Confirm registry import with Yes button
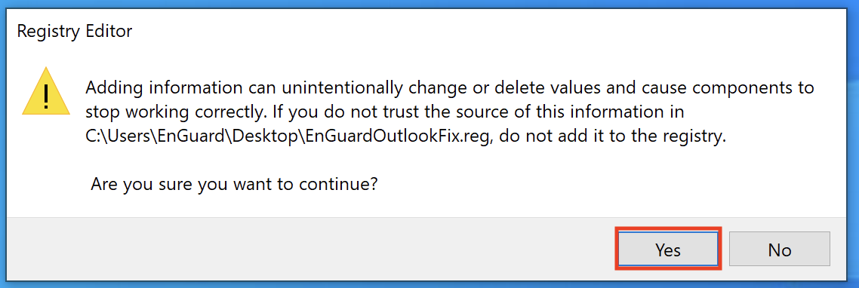 (x=668, y=250)
